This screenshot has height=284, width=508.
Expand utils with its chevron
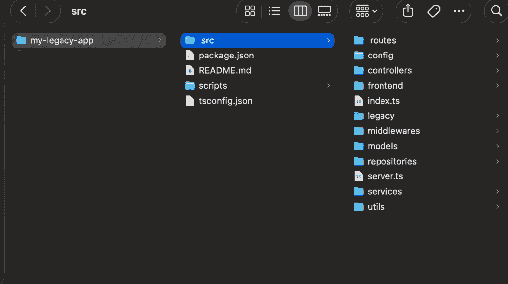[x=497, y=207]
